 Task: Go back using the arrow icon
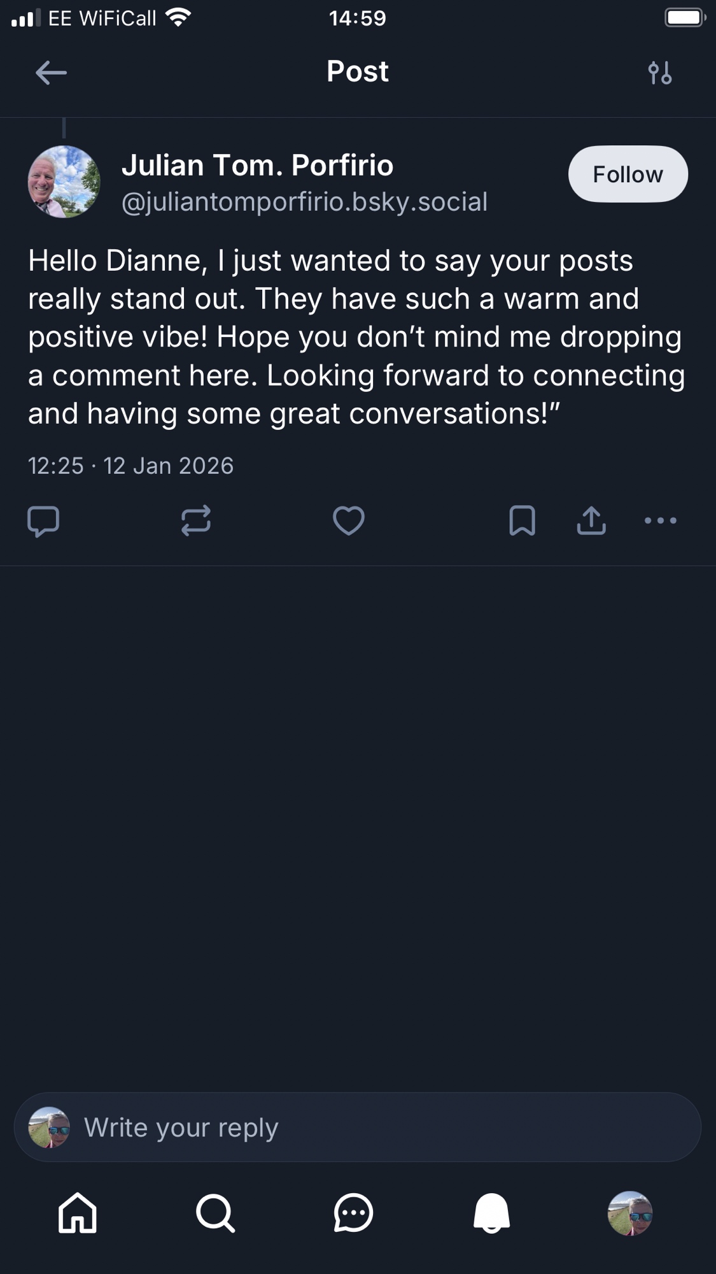click(51, 73)
